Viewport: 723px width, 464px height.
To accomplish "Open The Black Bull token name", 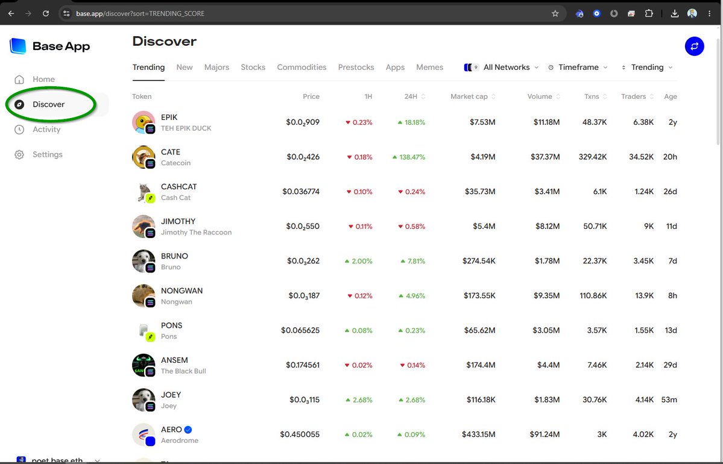I will [x=183, y=371].
